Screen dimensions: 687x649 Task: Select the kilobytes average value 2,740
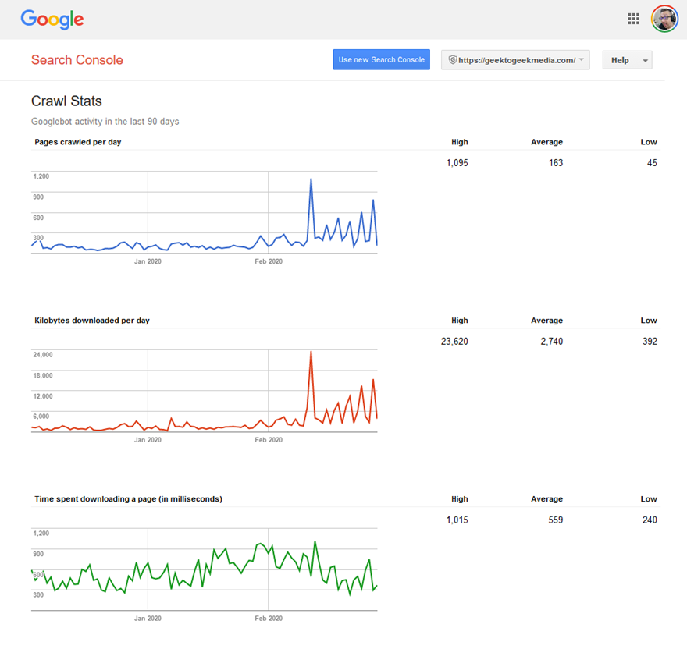click(552, 341)
